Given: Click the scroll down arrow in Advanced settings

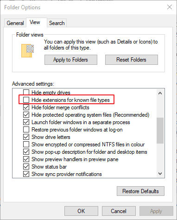Looking at the screenshot, I should point(160,174).
